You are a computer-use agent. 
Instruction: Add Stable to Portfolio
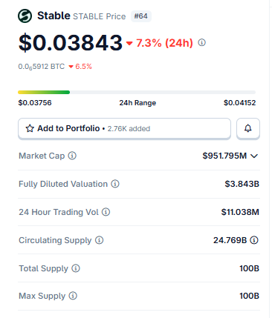point(124,128)
